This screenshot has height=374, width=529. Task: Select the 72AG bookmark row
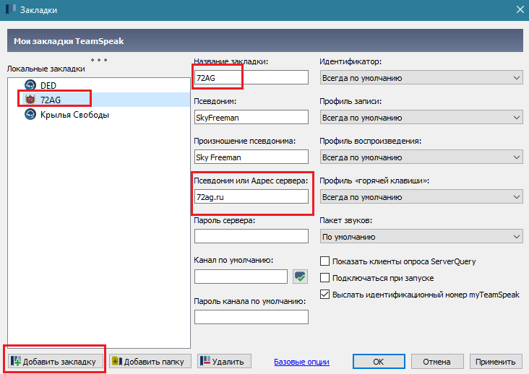pyautogui.click(x=99, y=100)
